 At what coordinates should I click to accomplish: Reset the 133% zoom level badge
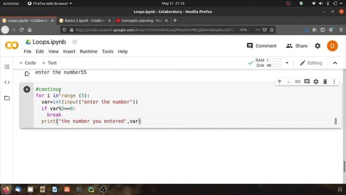coord(243,30)
